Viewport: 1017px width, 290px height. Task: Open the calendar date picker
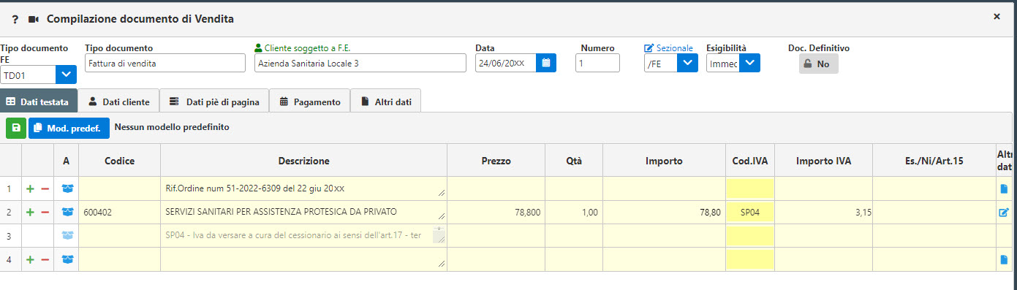click(x=546, y=64)
